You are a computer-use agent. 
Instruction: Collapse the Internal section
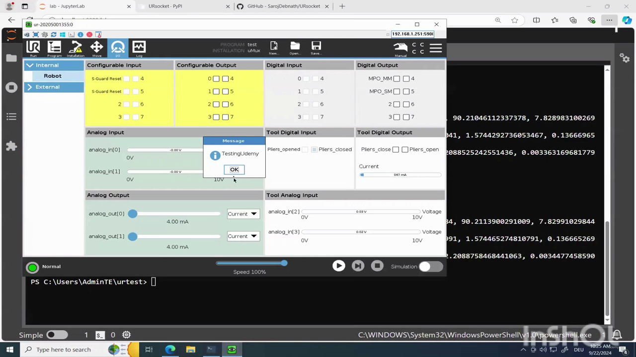click(x=54, y=65)
